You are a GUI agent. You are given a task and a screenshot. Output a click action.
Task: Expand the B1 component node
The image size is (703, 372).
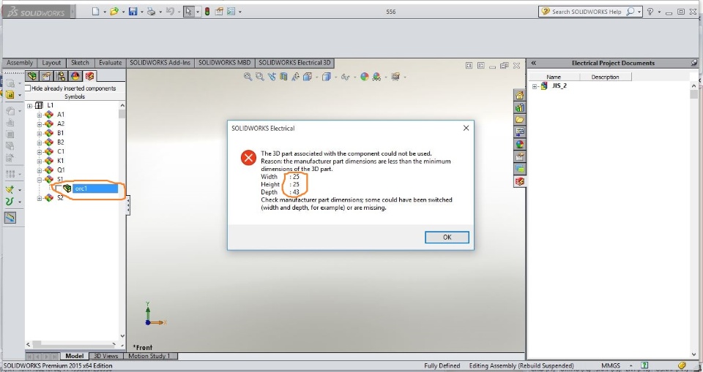[x=40, y=133]
